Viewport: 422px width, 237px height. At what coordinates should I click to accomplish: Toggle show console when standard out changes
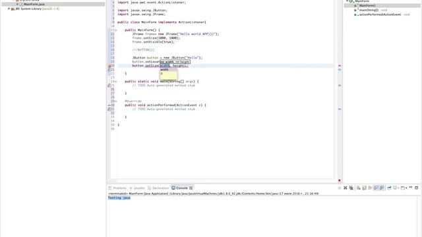coord(376,188)
